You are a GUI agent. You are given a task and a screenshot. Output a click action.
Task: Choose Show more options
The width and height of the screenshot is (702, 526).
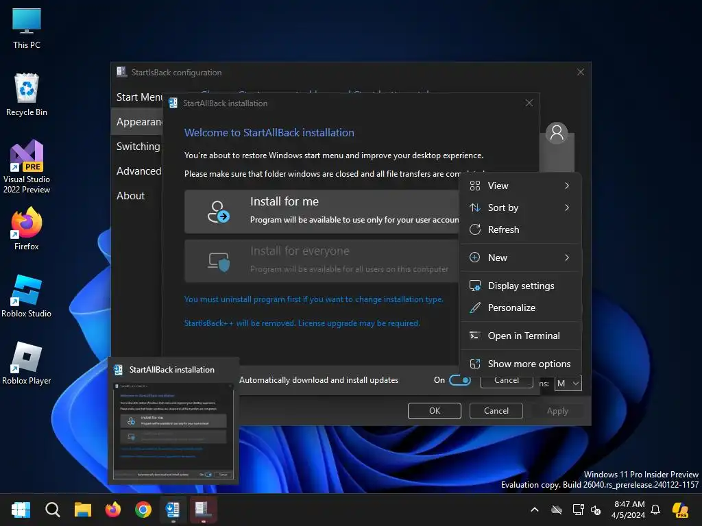(x=521, y=364)
